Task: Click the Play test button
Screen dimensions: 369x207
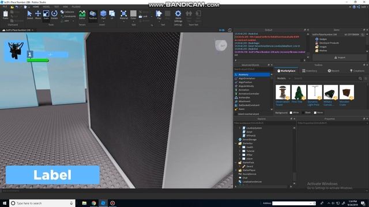Action: click(x=159, y=14)
